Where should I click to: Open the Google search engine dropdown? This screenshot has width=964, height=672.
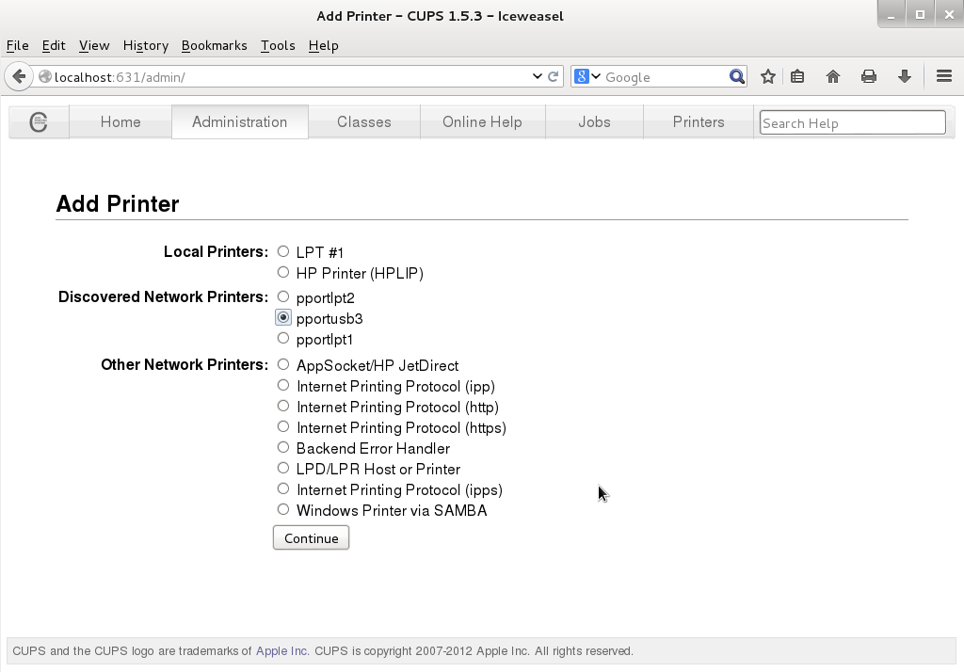point(587,77)
